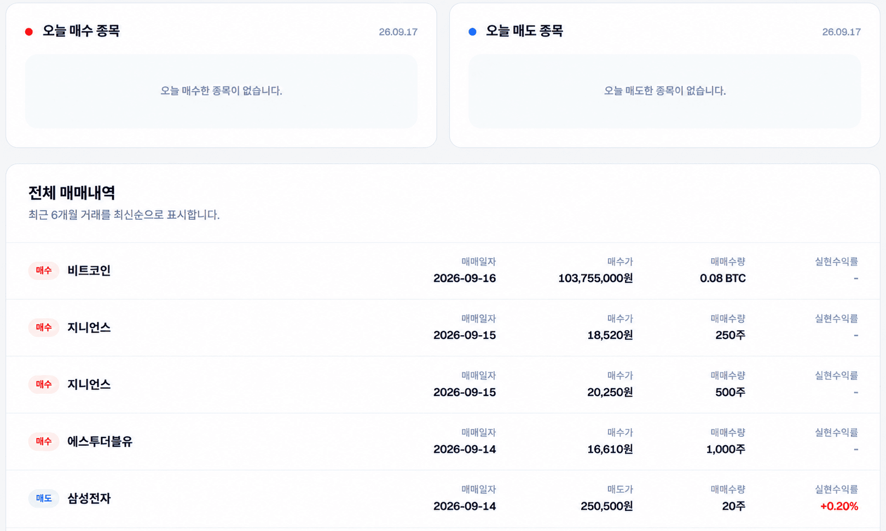Select the 오늘 매수 종목 heading
The height and width of the screenshot is (531, 886).
pos(81,31)
